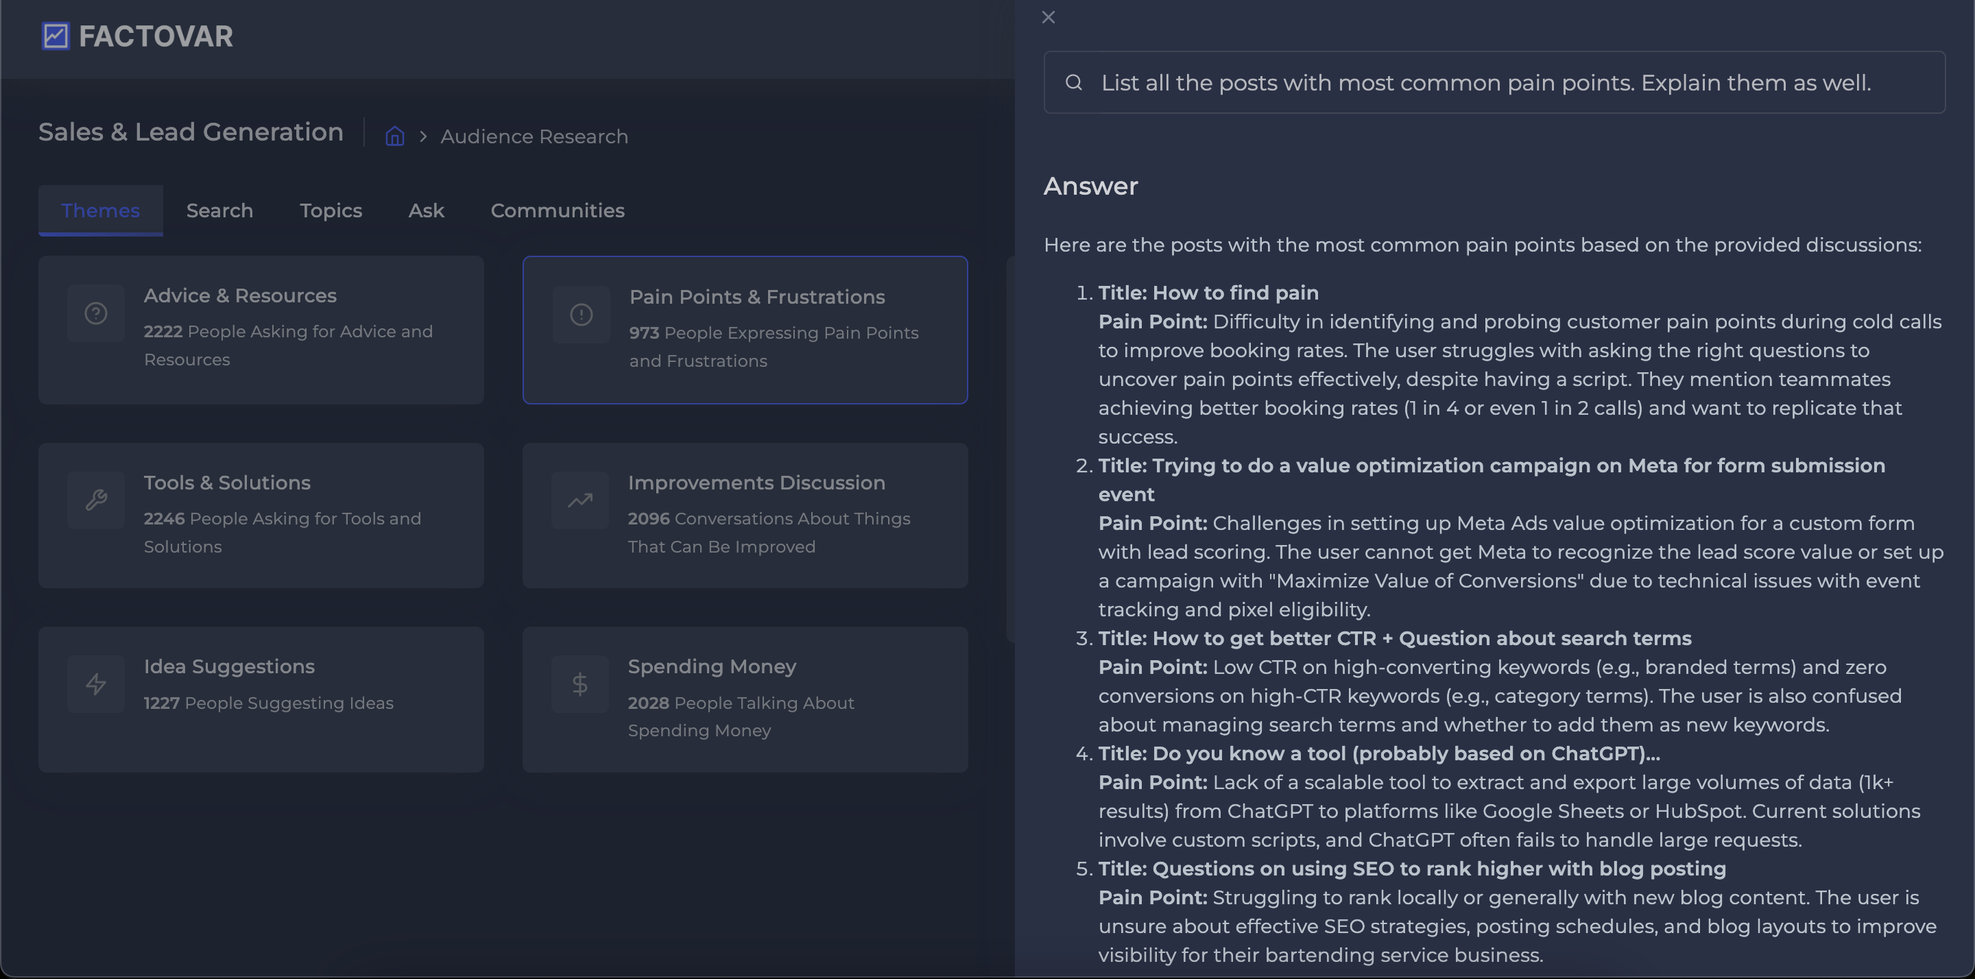
Task: Click the dollar sign icon on Spending Money
Action: [579, 684]
